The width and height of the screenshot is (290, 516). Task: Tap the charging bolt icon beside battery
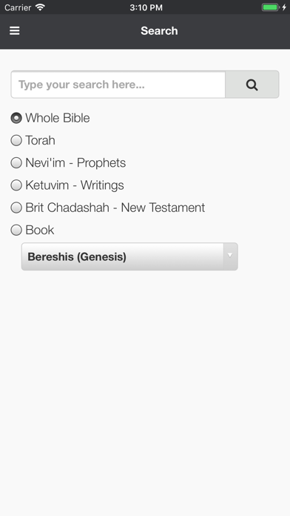click(284, 7)
